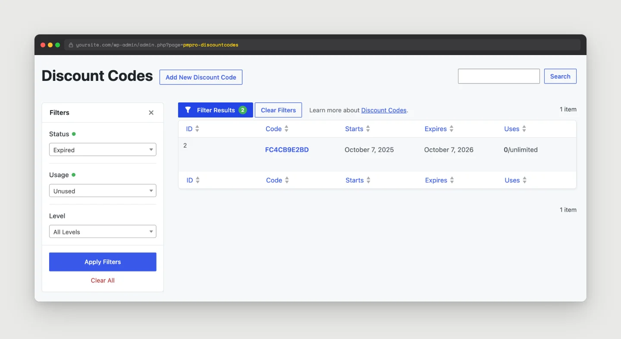The width and height of the screenshot is (621, 339).
Task: Click the Clear Filters button
Action: [x=278, y=110]
